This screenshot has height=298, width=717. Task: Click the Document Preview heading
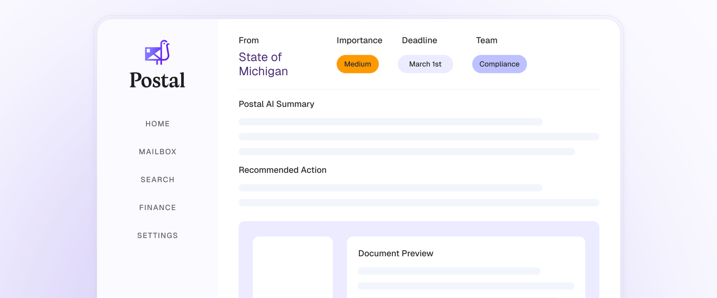coord(395,253)
